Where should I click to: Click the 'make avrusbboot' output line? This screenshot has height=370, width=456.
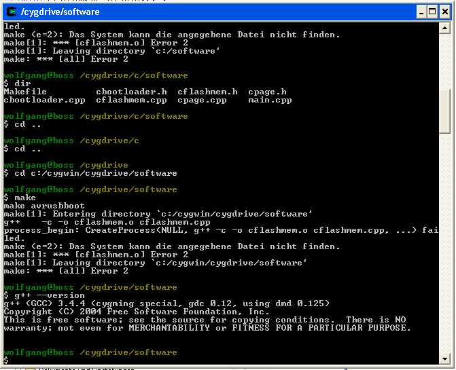[x=44, y=206]
